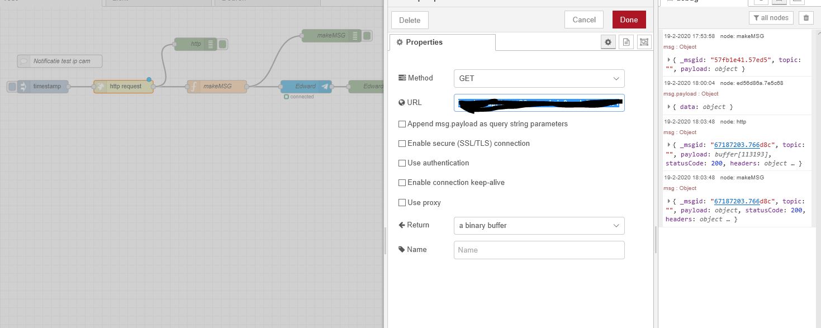Enable secure SSL/TLS connection
Image resolution: width=821 pixels, height=328 pixels.
tap(402, 144)
